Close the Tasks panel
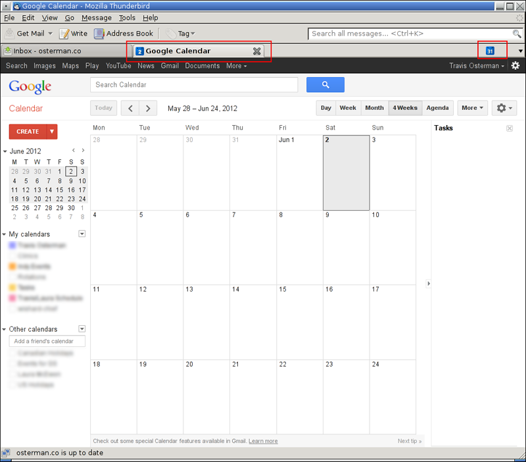This screenshot has width=526, height=462. (x=509, y=128)
